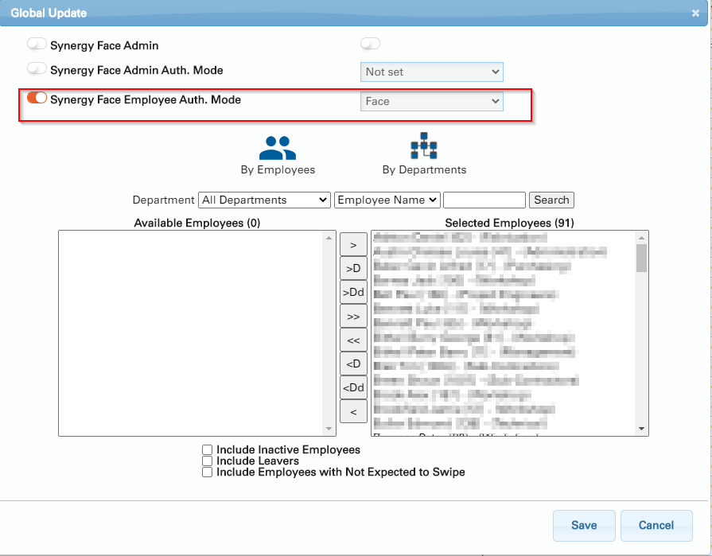This screenshot has width=712, height=556.
Task: Click the Selected Employees scroll up arrow
Action: click(641, 238)
